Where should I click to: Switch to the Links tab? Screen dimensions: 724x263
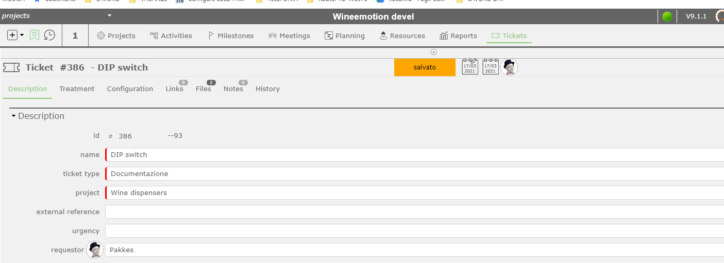175,89
